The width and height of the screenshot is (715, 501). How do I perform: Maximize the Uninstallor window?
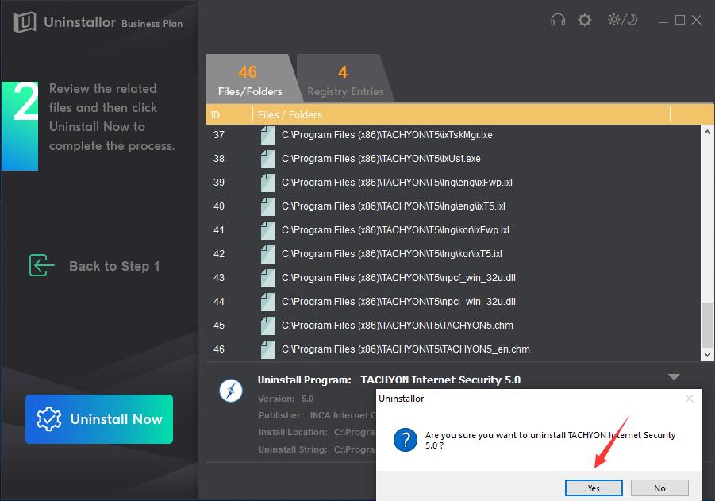tap(680, 20)
